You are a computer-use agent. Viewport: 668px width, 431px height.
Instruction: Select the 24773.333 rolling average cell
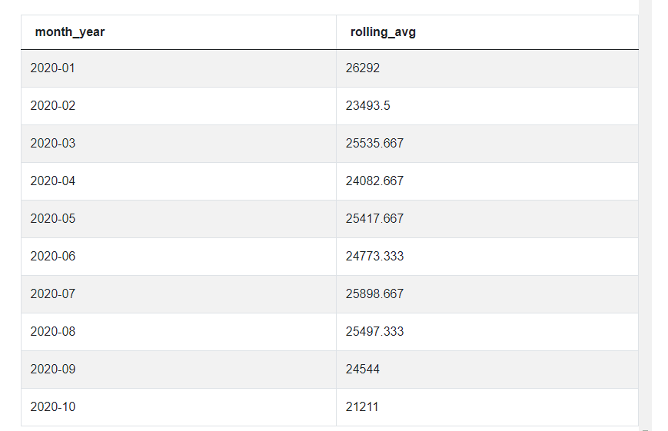click(374, 256)
